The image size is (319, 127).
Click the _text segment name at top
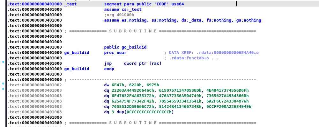coord(70,4)
